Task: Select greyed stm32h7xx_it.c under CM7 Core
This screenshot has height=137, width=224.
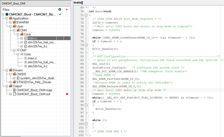Action: pyautogui.click(x=38, y=66)
